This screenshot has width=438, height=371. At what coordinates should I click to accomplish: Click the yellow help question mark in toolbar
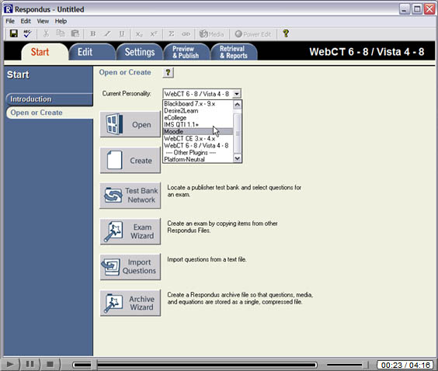(x=286, y=34)
